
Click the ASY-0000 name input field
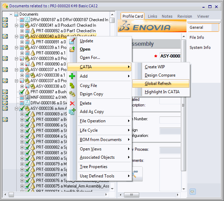pyautogui.click(x=170, y=56)
